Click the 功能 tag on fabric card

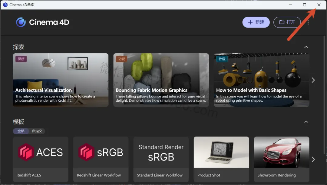(122, 59)
